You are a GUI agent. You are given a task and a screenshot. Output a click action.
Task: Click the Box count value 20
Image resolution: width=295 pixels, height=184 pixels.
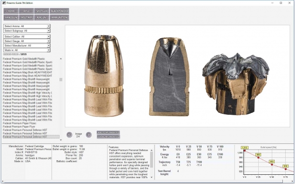81,158
